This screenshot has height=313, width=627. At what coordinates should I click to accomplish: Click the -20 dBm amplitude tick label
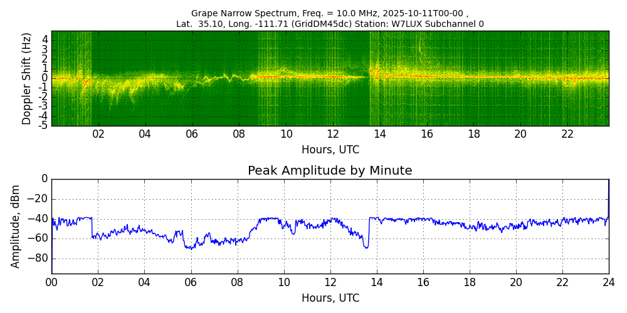(40, 199)
